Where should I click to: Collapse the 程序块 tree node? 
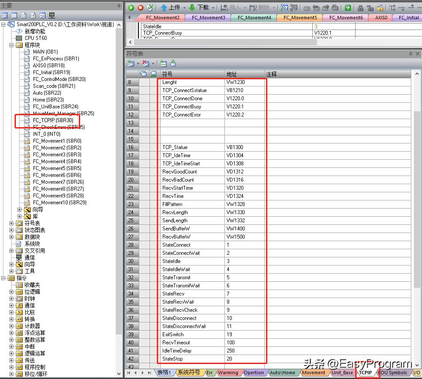pyautogui.click(x=12, y=45)
